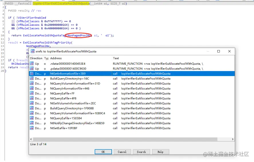This screenshot has width=254, height=162.
Task: Click ViVerifierEnabled variable in pseudocode
Action: [32, 18]
